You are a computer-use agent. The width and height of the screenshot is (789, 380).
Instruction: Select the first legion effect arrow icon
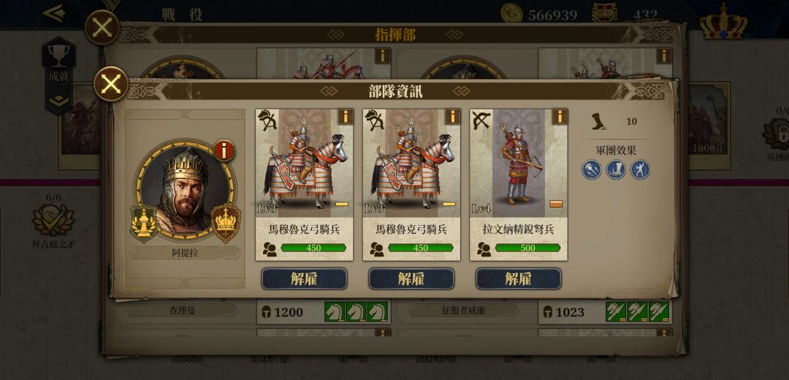point(592,170)
